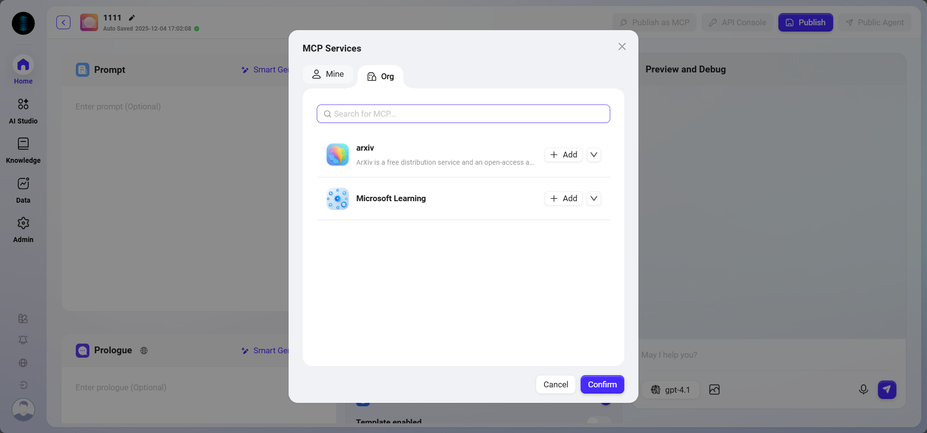
Task: Click the Search for MCP field
Action: [463, 114]
